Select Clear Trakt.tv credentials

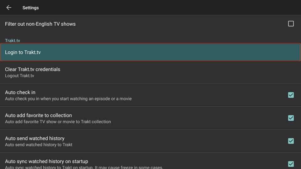(150, 72)
